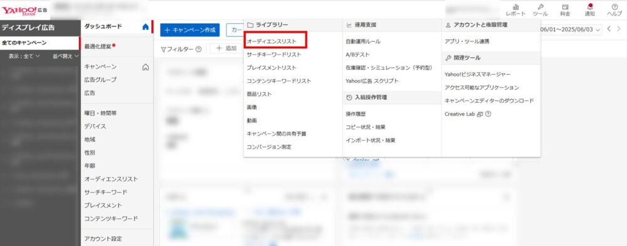Click the help icon beside Creative Lab
The width and height of the screenshot is (627, 246).
tap(488, 114)
